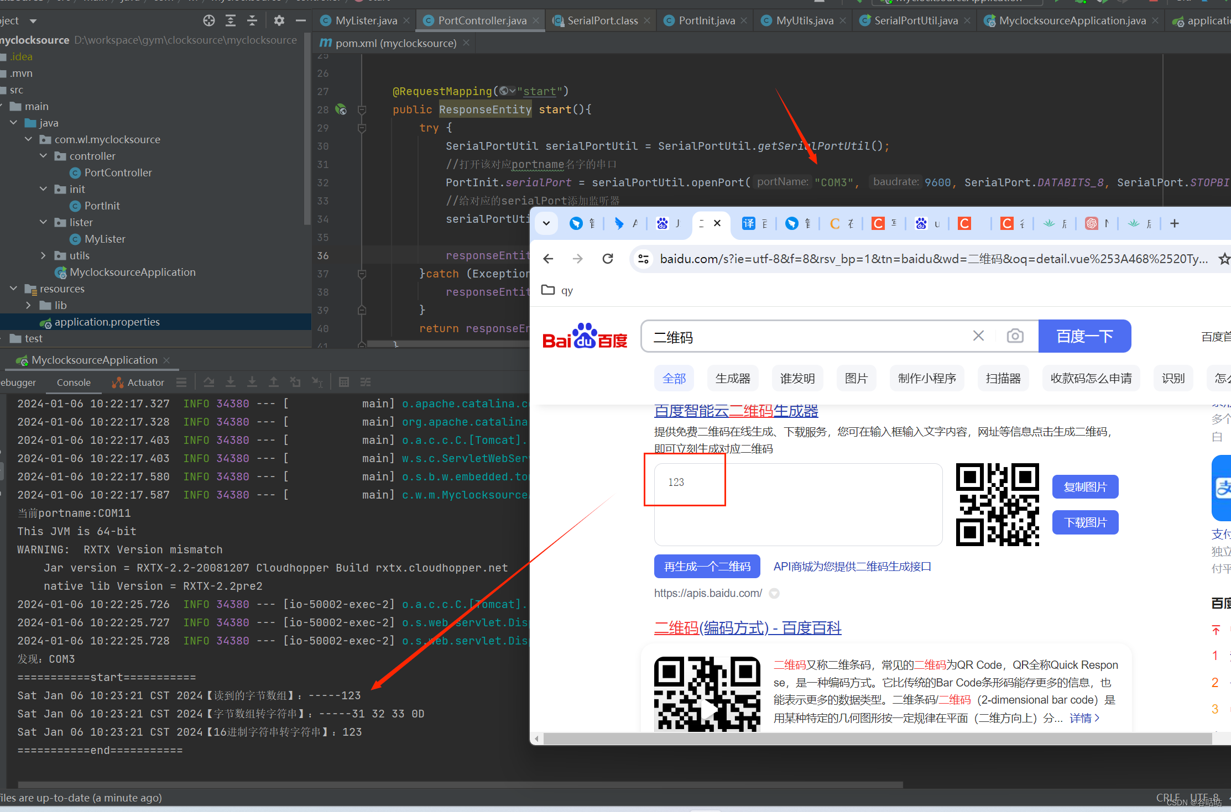Click the Baike QR code video thumbnail

tap(707, 694)
